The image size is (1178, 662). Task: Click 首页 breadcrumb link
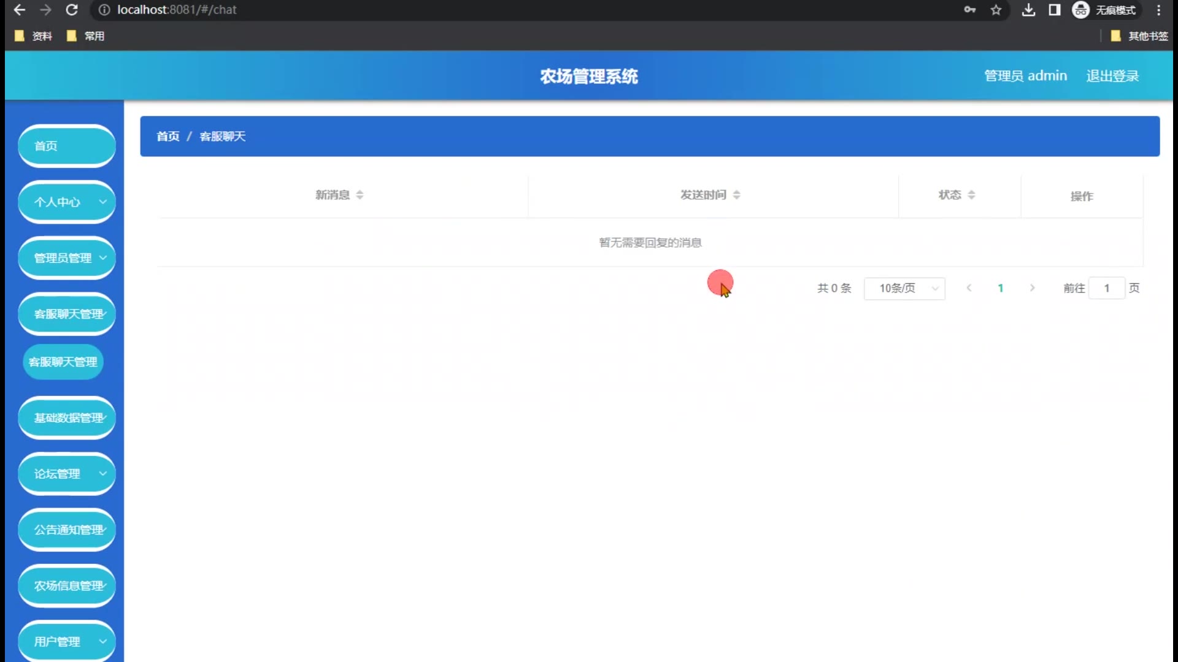167,136
